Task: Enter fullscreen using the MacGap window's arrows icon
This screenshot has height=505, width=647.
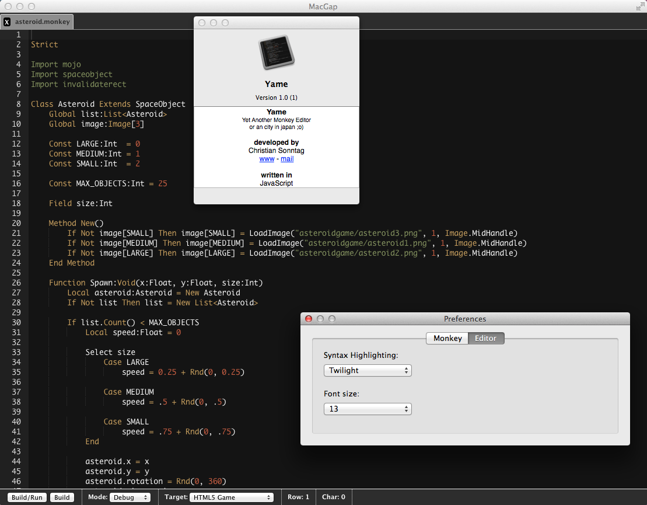Action: coord(639,6)
